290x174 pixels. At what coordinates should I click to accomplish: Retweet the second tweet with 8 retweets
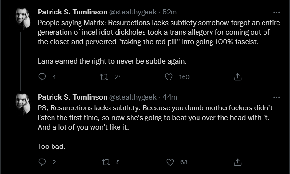coord(106,162)
